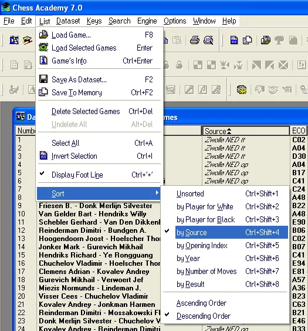Choose Invert Selection
The height and width of the screenshot is (331, 308).
[99, 156]
